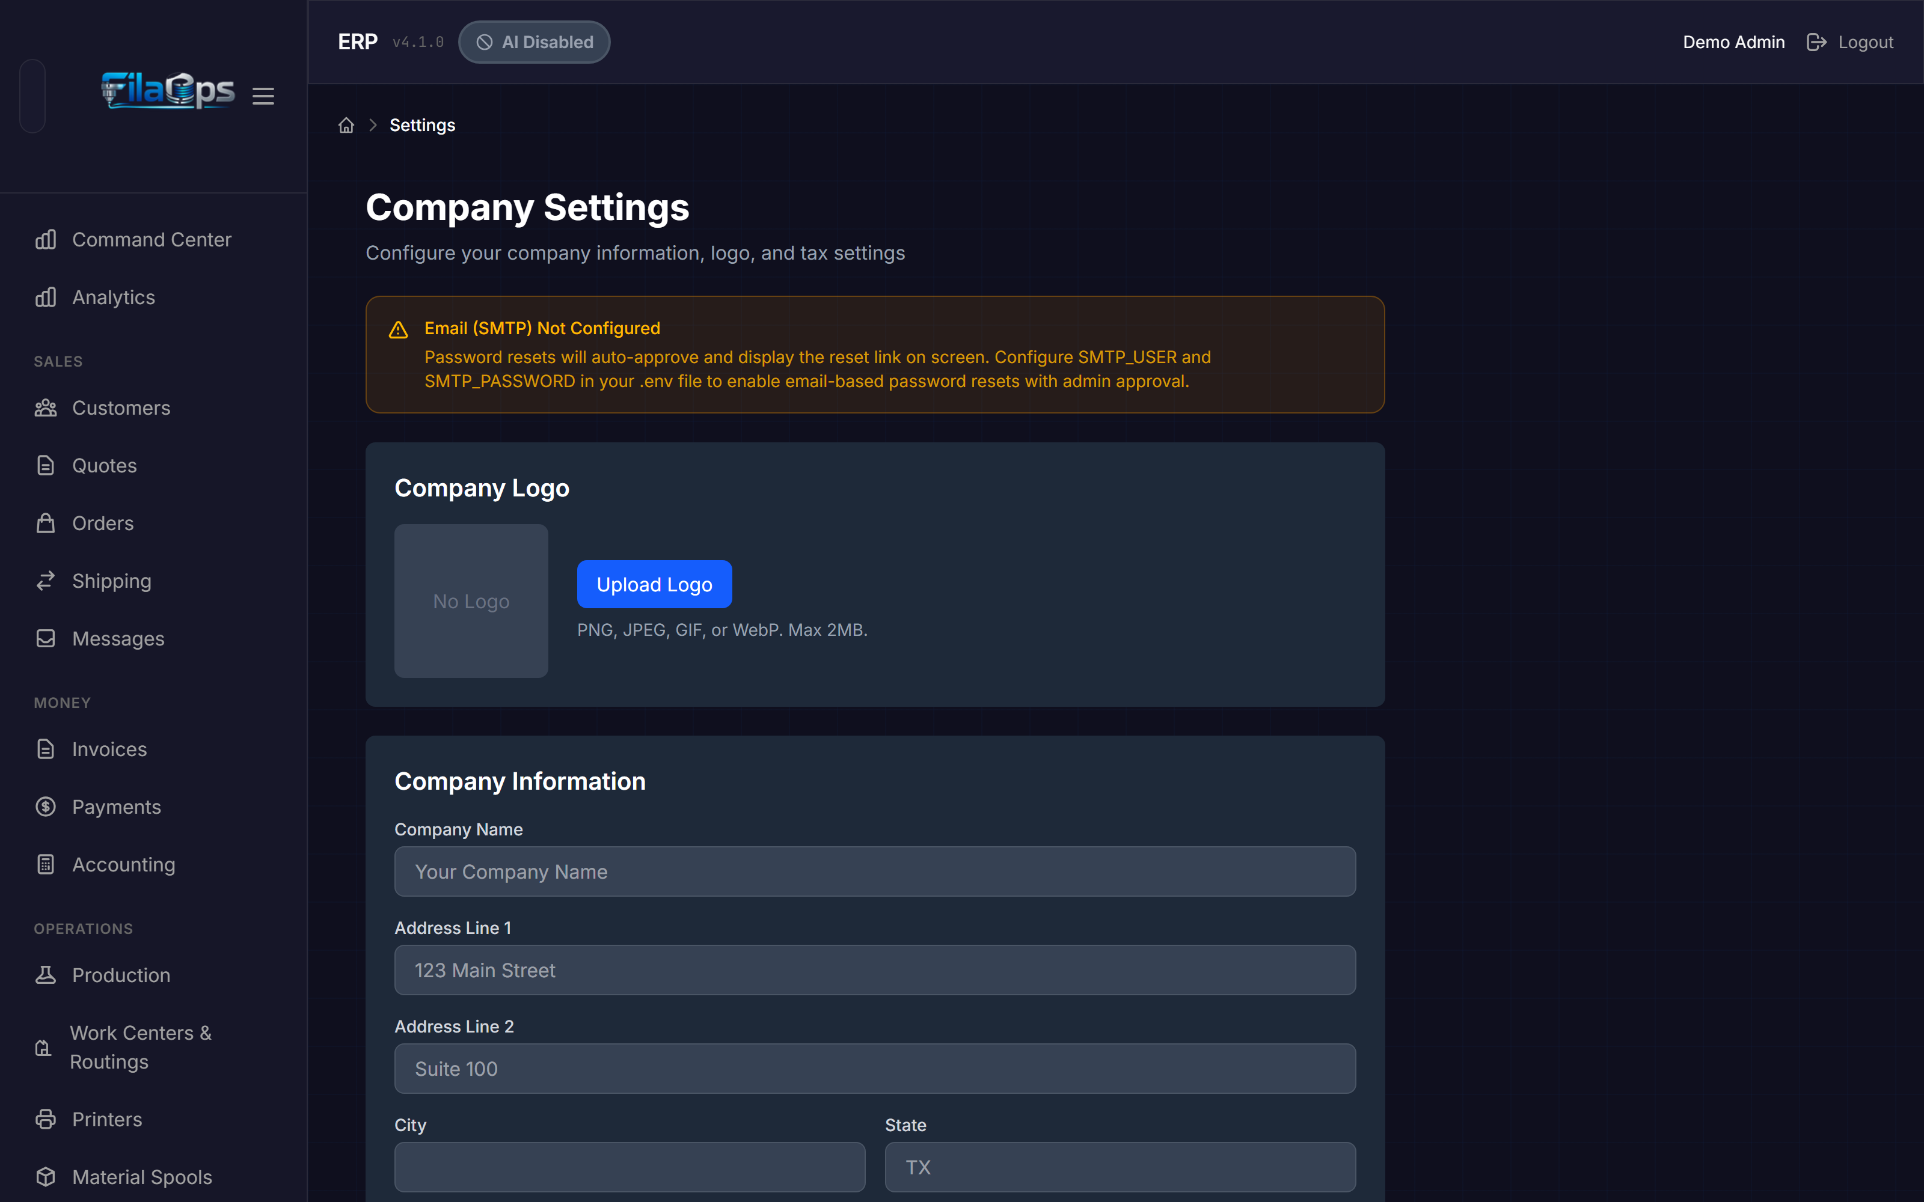Focus the State input field
Viewport: 1924px width, 1202px height.
click(1120, 1167)
